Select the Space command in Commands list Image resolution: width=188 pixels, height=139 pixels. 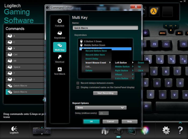(x=25, y=67)
